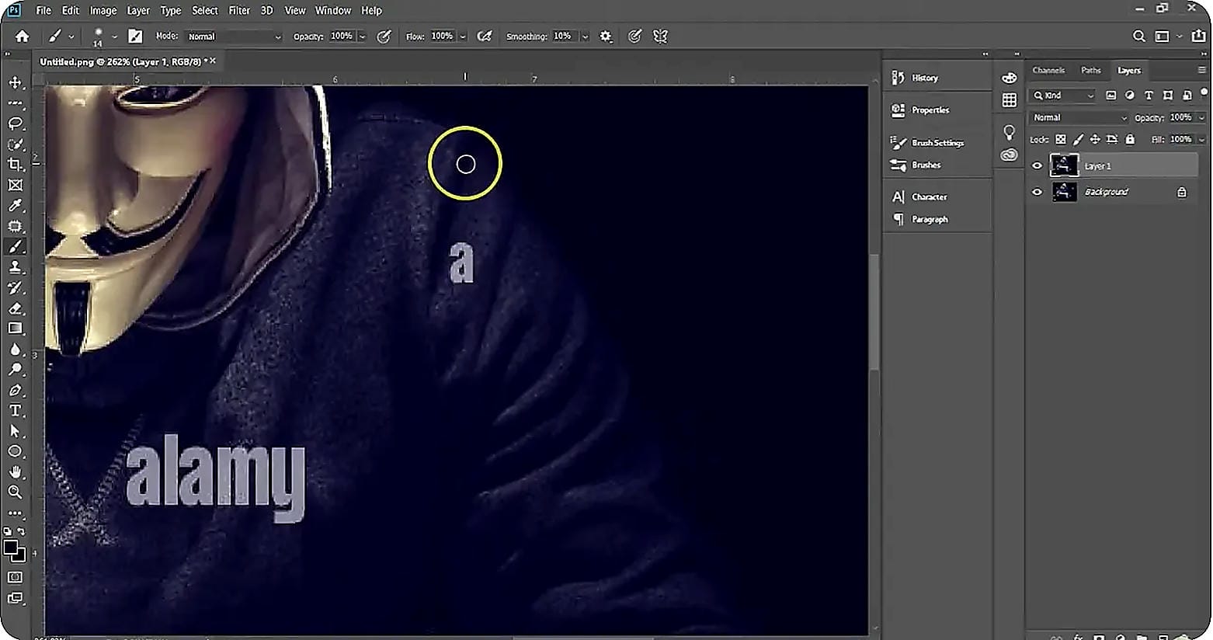This screenshot has width=1213, height=640.
Task: Expand the layer Fill arrow
Action: coord(1201,140)
